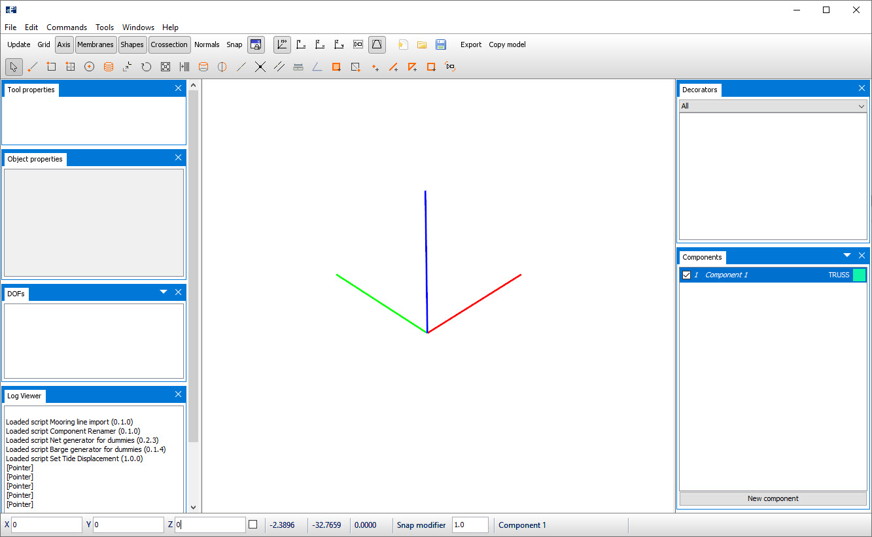Toggle Snap mode

[x=234, y=44]
